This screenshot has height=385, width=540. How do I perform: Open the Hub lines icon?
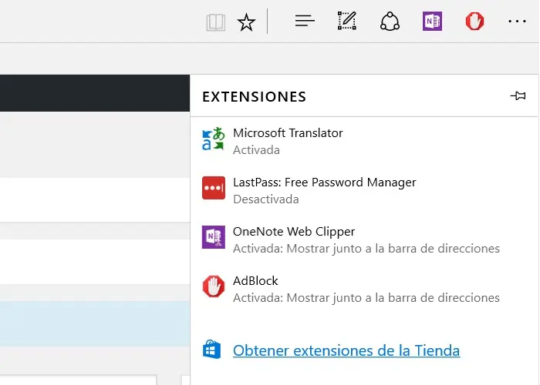[x=305, y=21]
